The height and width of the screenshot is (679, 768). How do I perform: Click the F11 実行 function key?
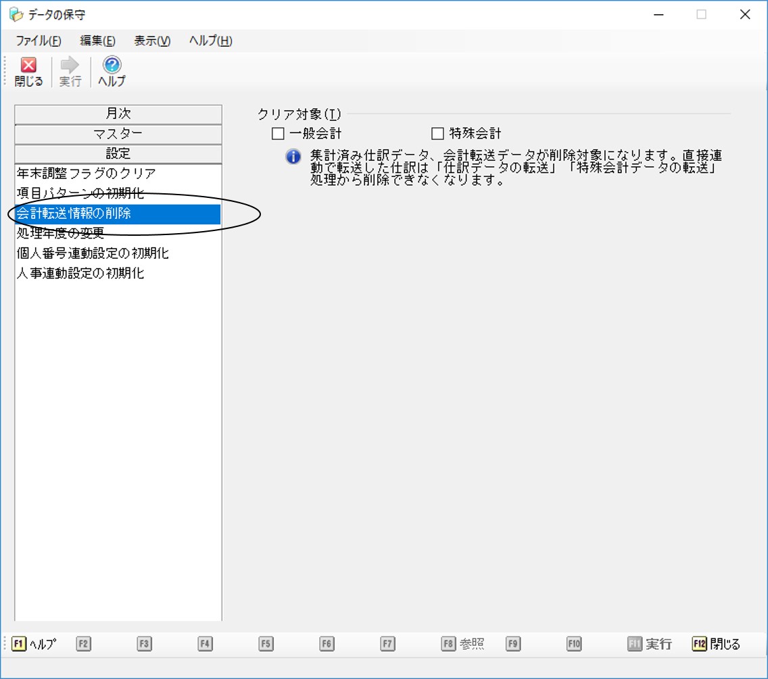(650, 644)
